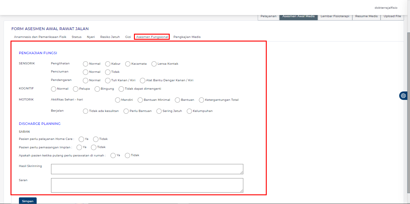Choose Pelupa under Kognitif
Viewport: 410px width, 204px height.
pyautogui.click(x=76, y=89)
